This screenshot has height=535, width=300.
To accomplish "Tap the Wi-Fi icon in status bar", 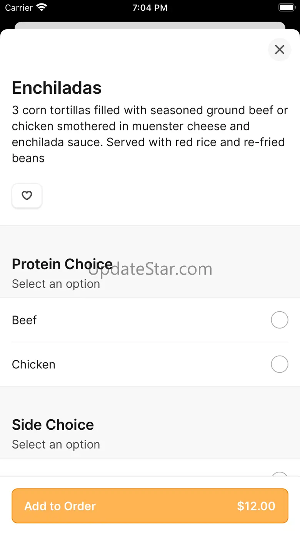I will (41, 7).
